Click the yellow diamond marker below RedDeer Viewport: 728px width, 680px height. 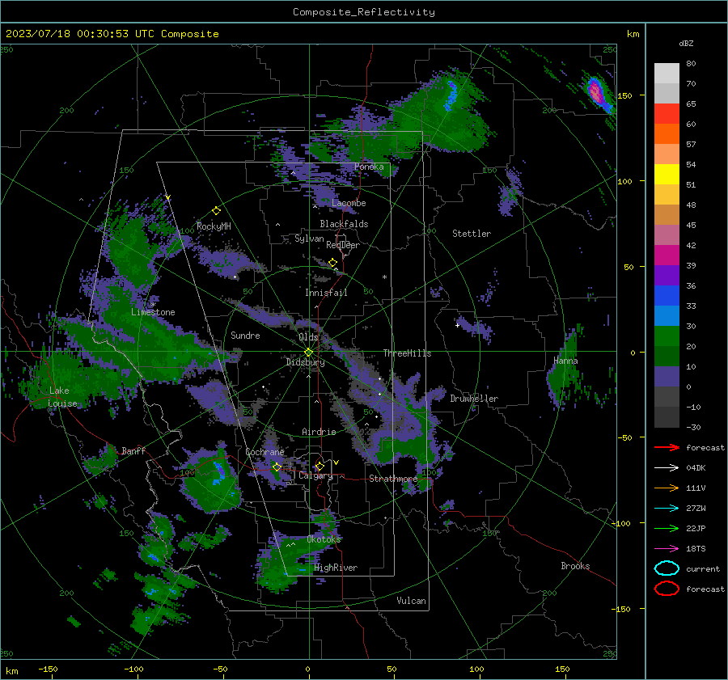coord(333,263)
